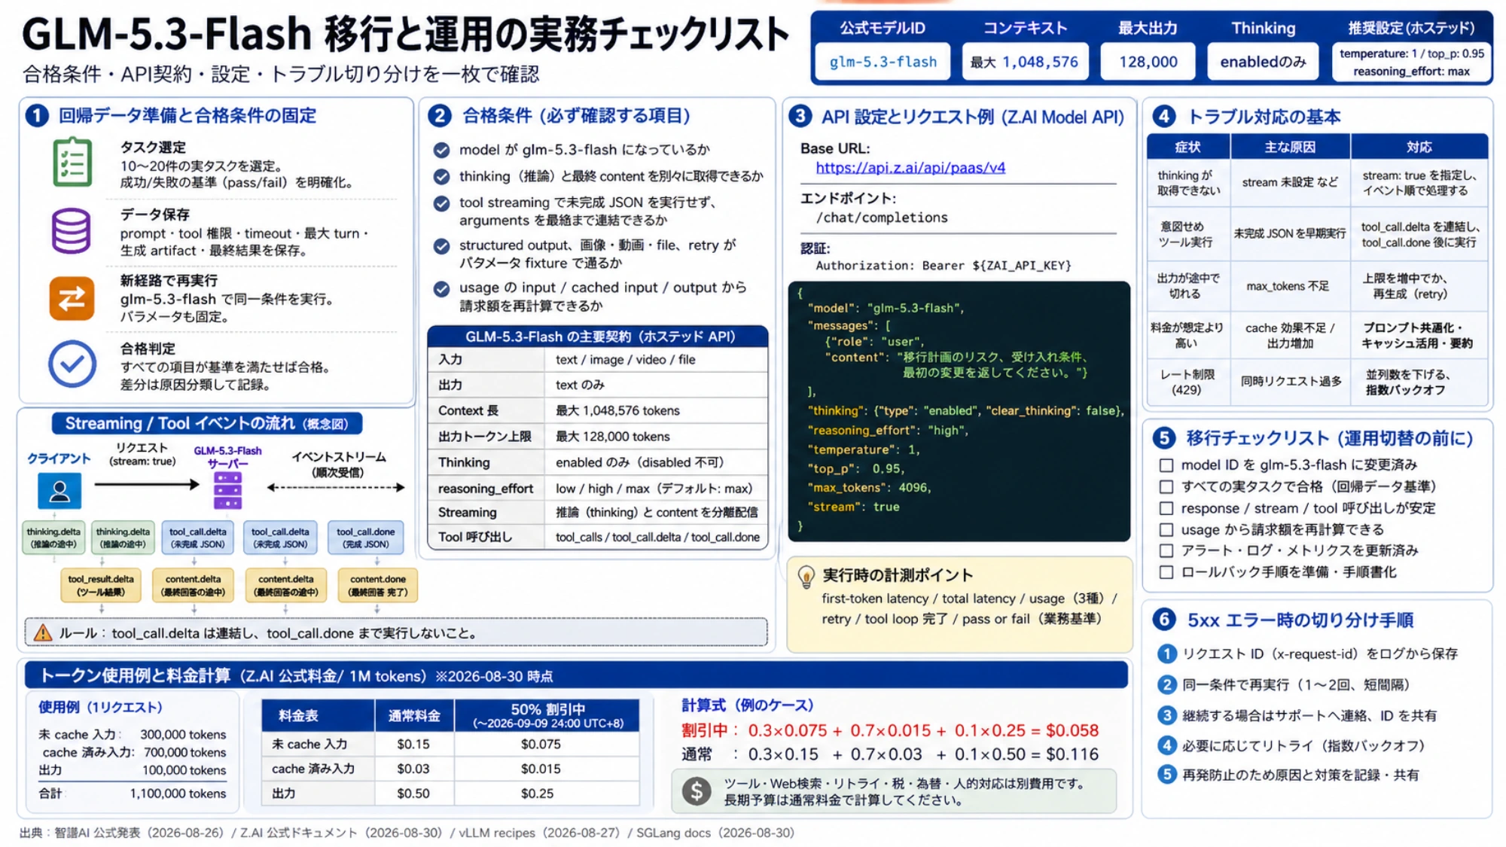Viewport: 1506px width, 847px height.
Task: Click 'Authorization: Bearer ${ZAI_API_KEY}' text
Action: tap(944, 266)
